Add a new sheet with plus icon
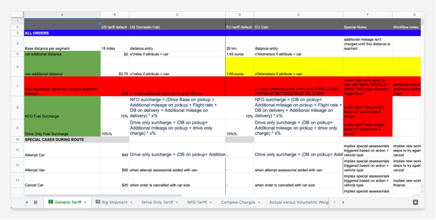 click(27, 202)
